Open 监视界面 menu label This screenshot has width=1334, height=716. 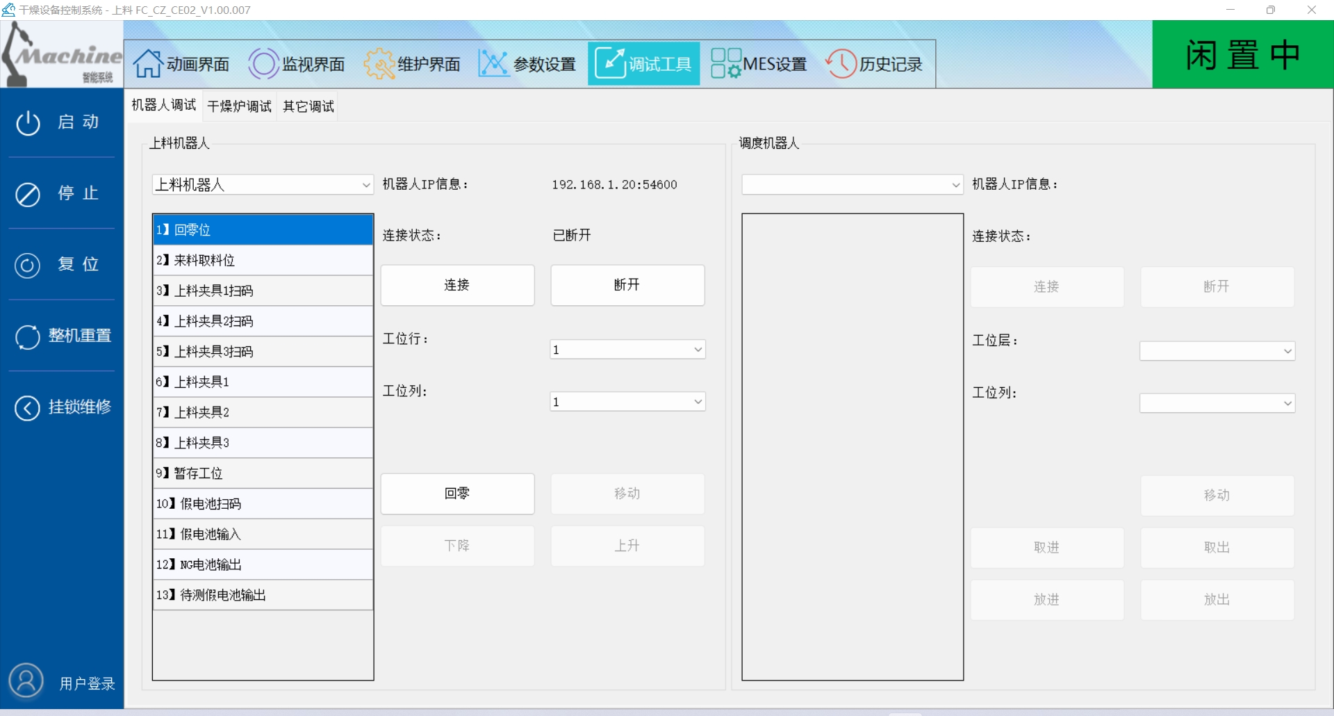(x=313, y=65)
